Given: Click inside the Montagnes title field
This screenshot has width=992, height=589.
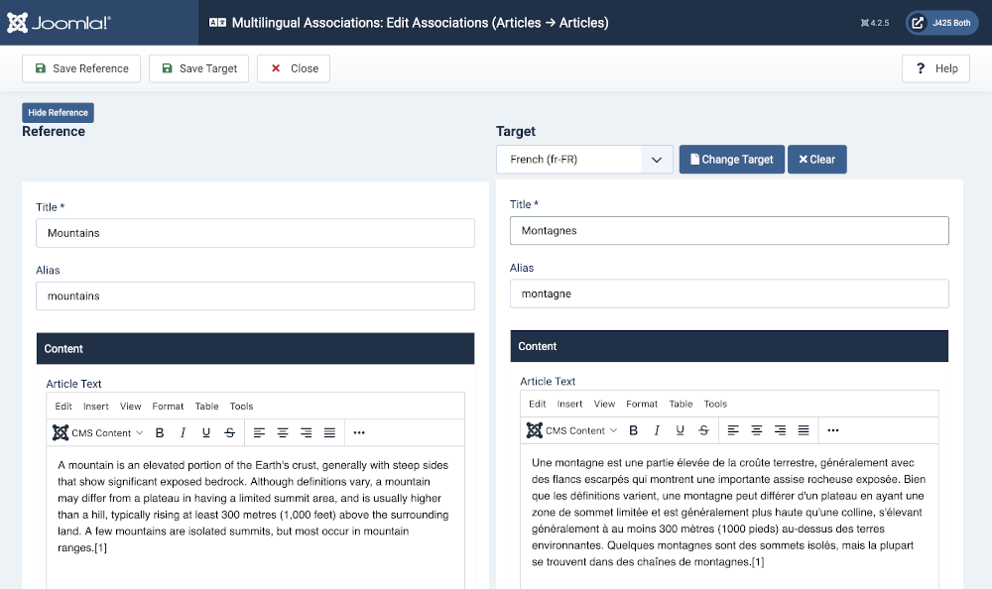Looking at the screenshot, I should pyautogui.click(x=729, y=230).
